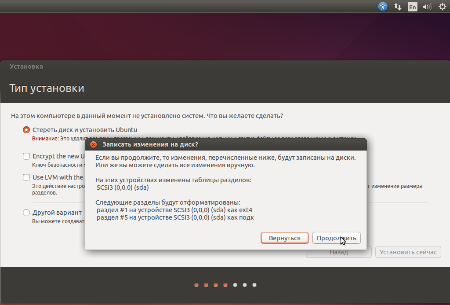Screen dimensions: 450x305
Task: Close the 'Записать изменения на диск?' dialog
Action: [x=93, y=144]
